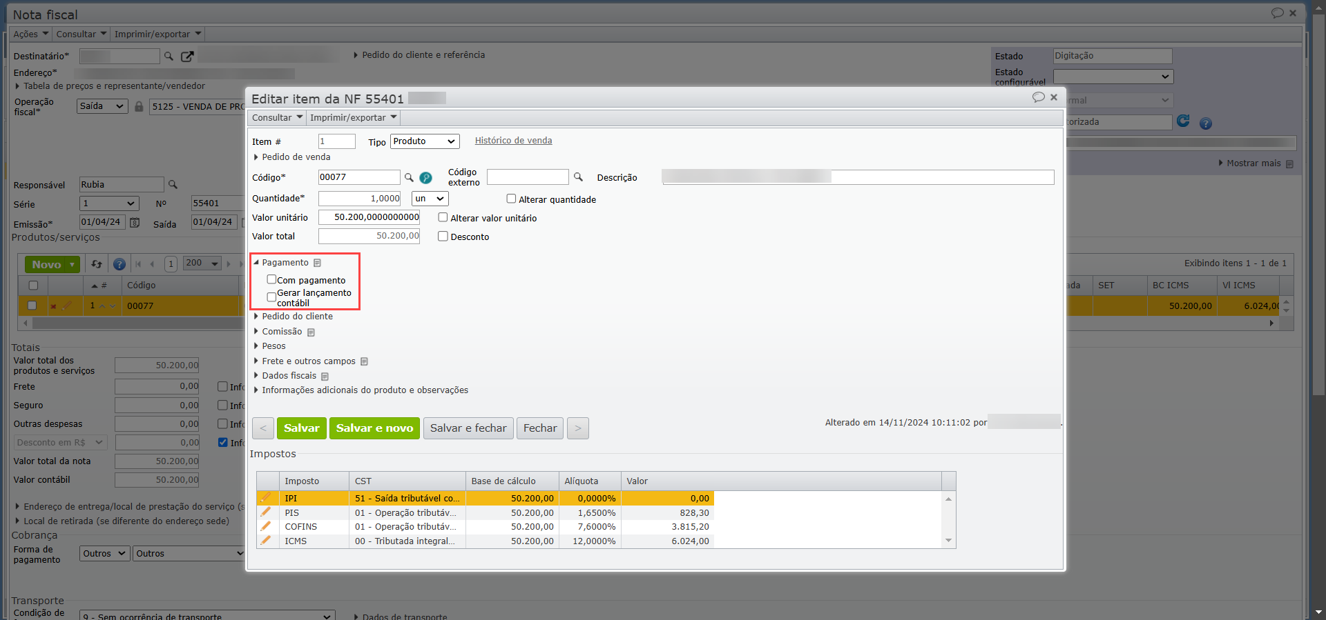
Task: Expand the Pedido do cliente section
Action: pos(293,317)
